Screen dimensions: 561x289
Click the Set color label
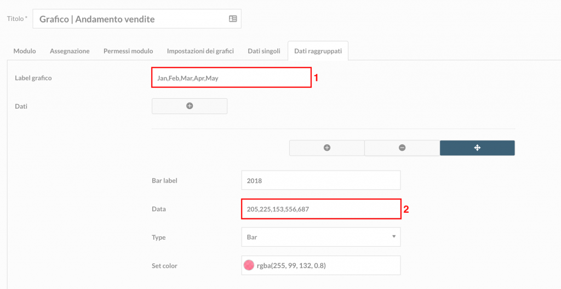click(164, 266)
